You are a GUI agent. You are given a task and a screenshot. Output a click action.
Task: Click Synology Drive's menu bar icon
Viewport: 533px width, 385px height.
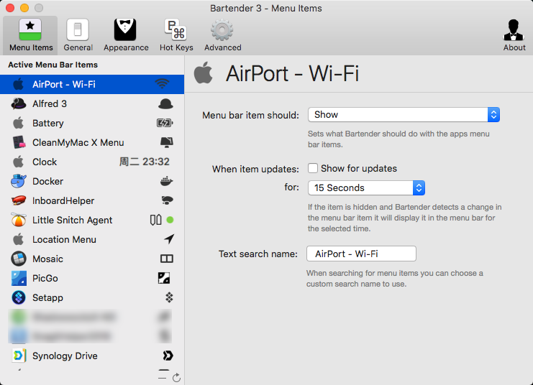point(168,356)
